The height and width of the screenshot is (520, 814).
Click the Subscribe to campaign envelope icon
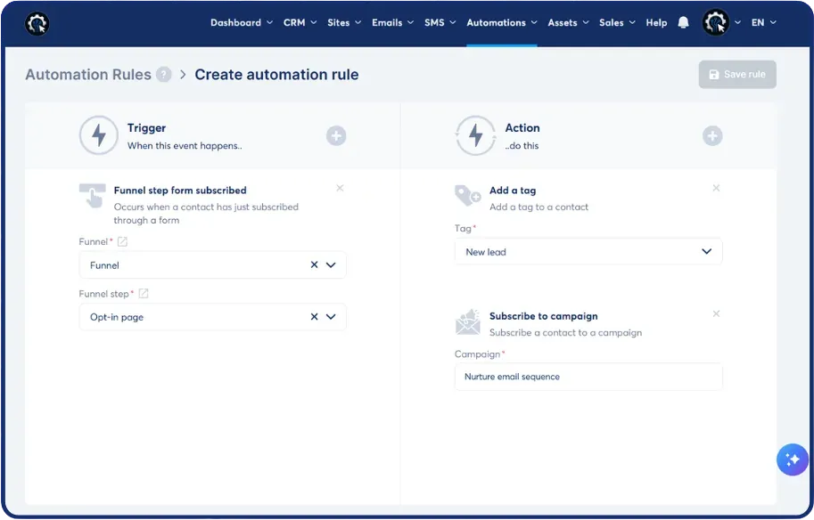pyautogui.click(x=468, y=321)
